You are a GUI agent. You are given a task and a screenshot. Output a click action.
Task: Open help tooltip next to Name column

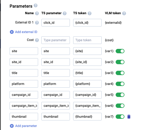(37, 13)
